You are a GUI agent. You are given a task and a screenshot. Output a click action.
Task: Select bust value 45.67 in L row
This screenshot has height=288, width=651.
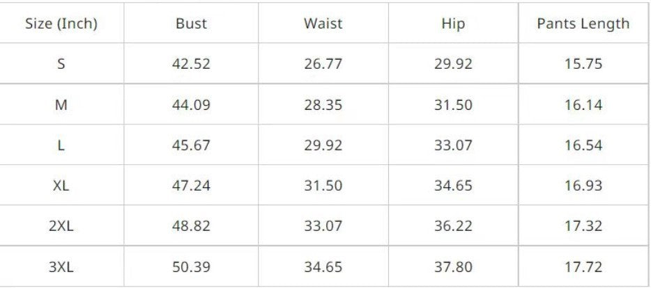point(191,145)
